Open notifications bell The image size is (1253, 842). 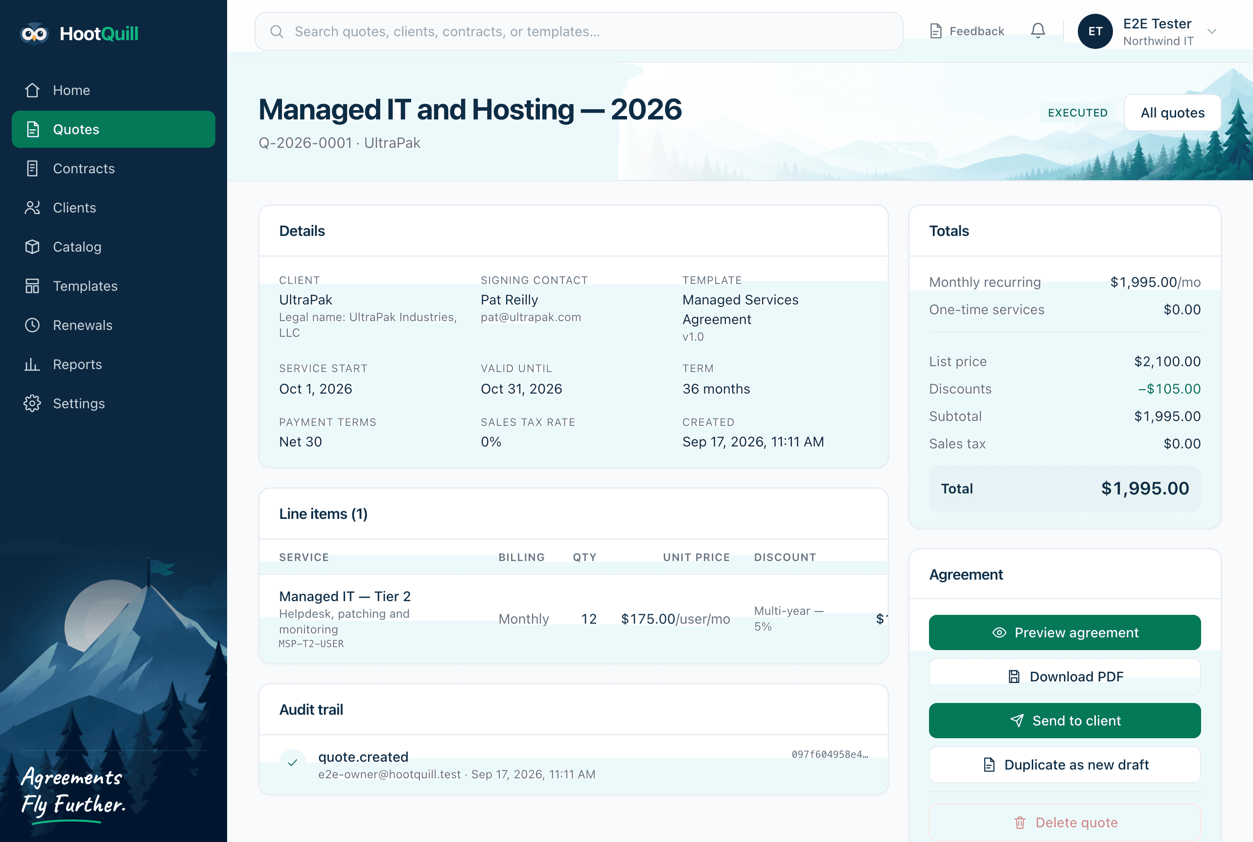1038,31
